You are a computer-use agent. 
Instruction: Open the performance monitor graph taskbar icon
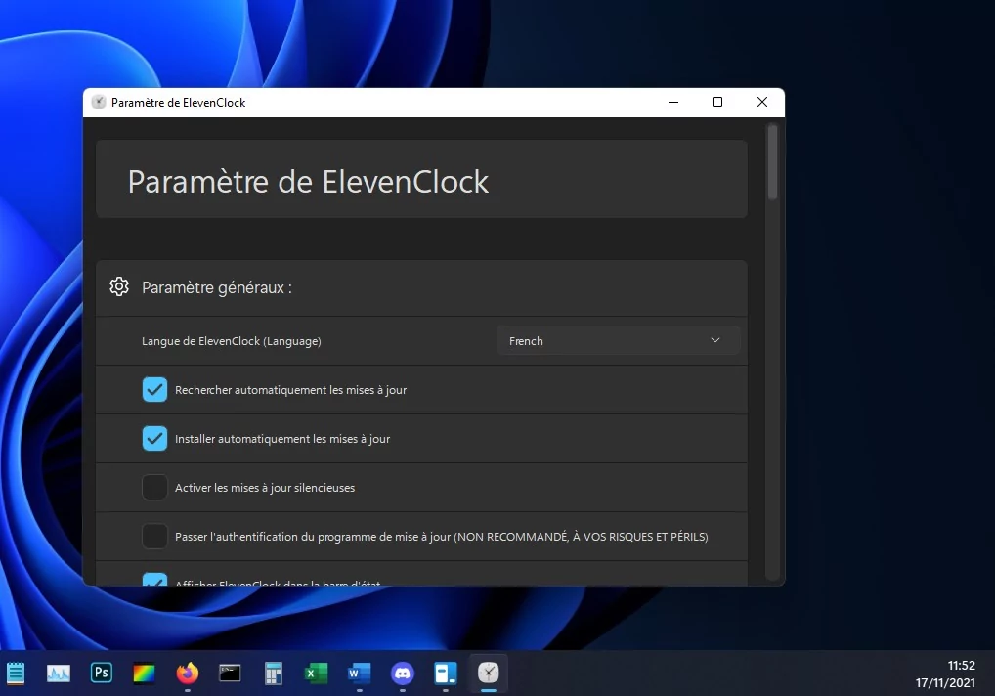tap(59, 673)
